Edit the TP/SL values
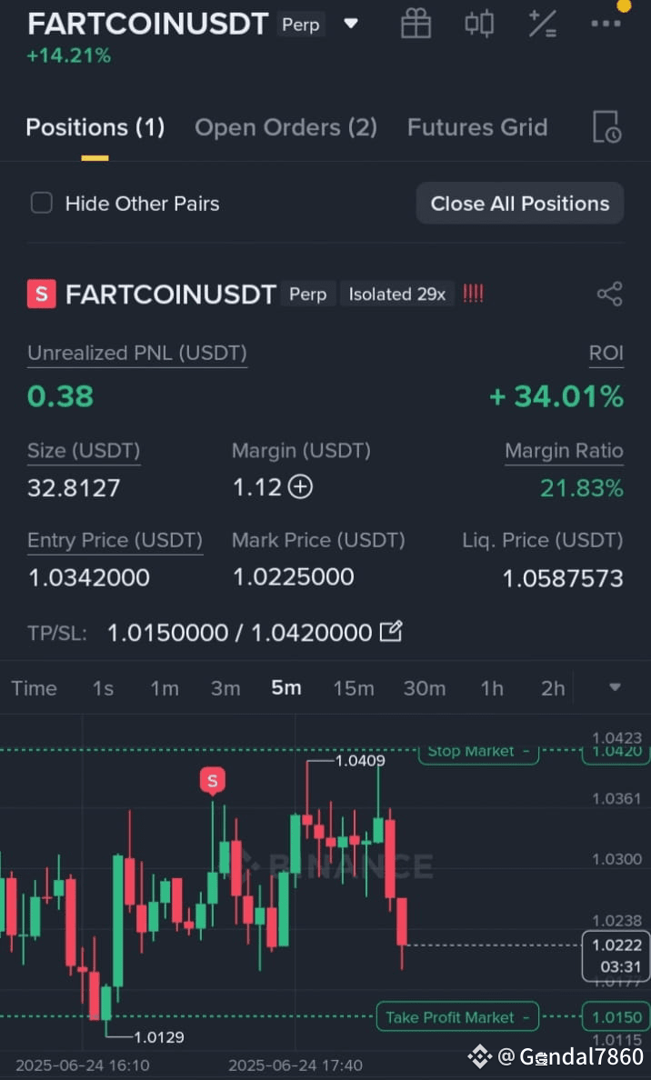651x1080 pixels. coord(391,632)
